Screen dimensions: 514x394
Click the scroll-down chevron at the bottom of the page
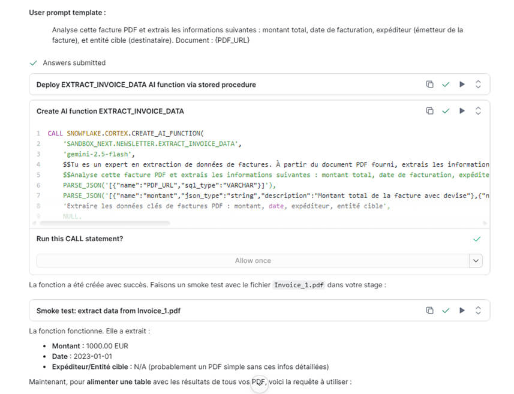click(x=259, y=384)
